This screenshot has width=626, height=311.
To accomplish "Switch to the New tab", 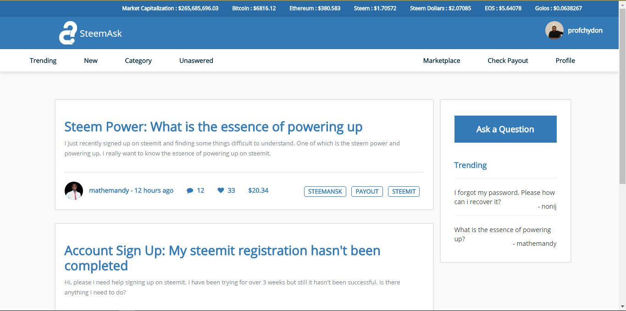I will (x=91, y=61).
